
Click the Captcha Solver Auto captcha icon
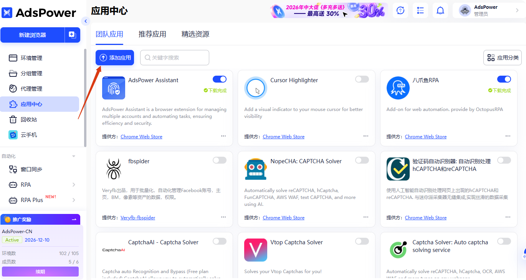pos(398,250)
